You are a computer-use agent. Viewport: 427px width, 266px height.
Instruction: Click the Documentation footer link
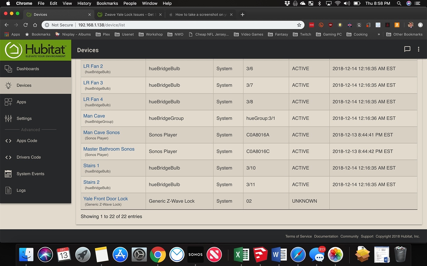[326, 236]
